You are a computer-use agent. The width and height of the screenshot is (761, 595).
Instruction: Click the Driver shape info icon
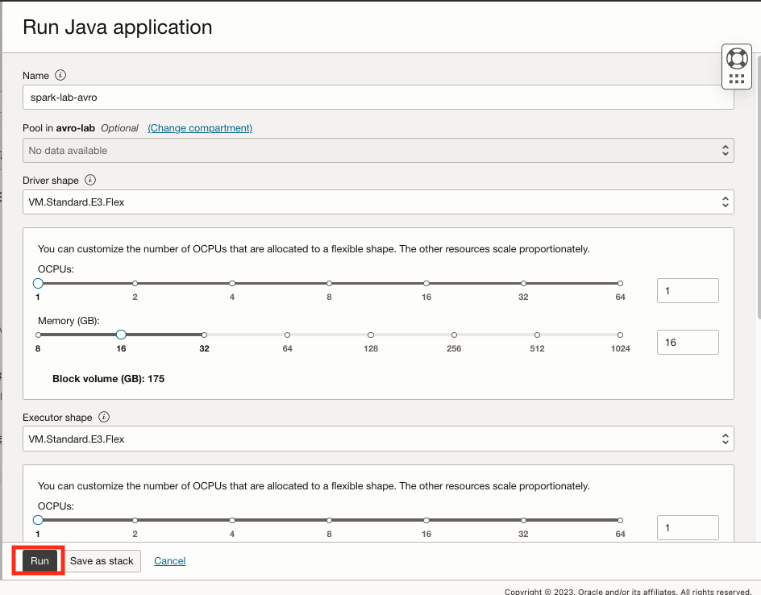point(90,180)
